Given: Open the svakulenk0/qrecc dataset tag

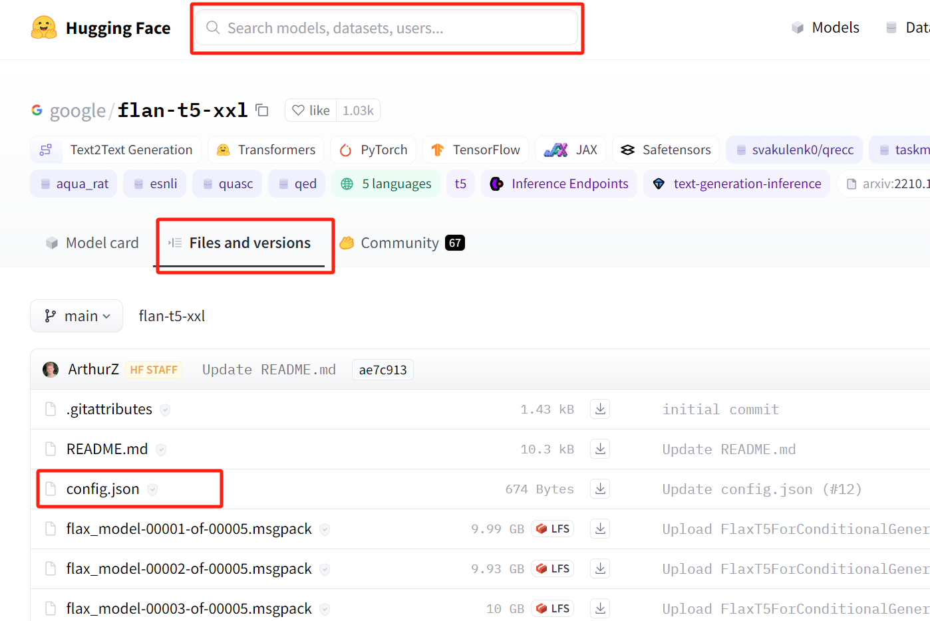Looking at the screenshot, I should tap(794, 150).
